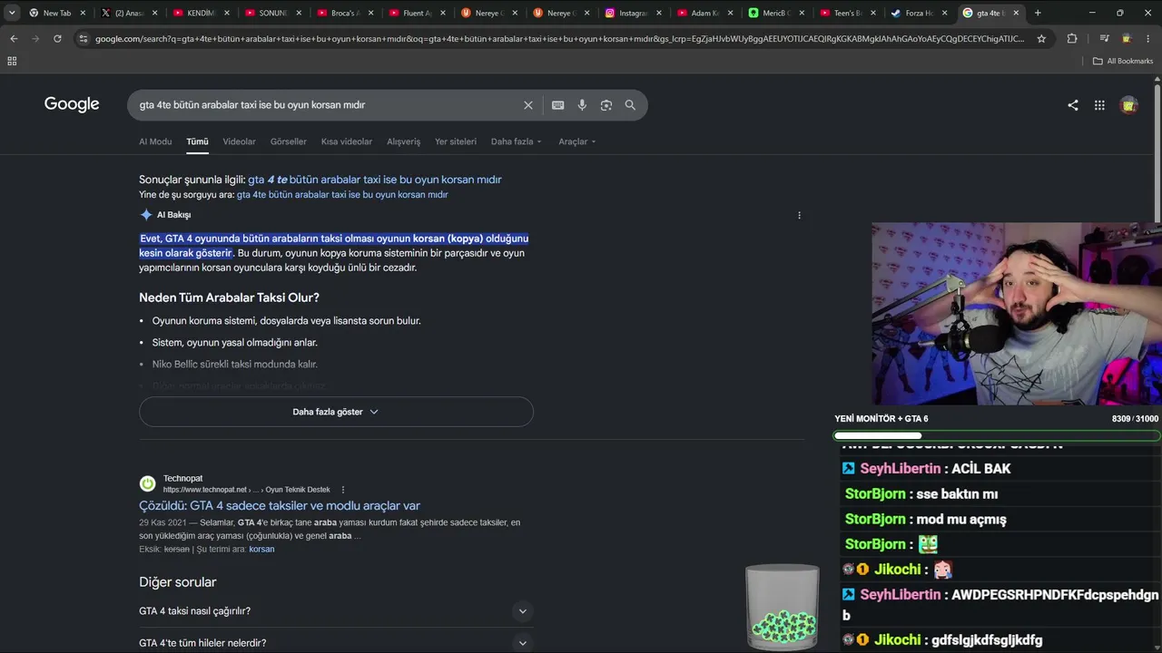Clear the search query with X
Screen dimensions: 1162x653
point(528,105)
